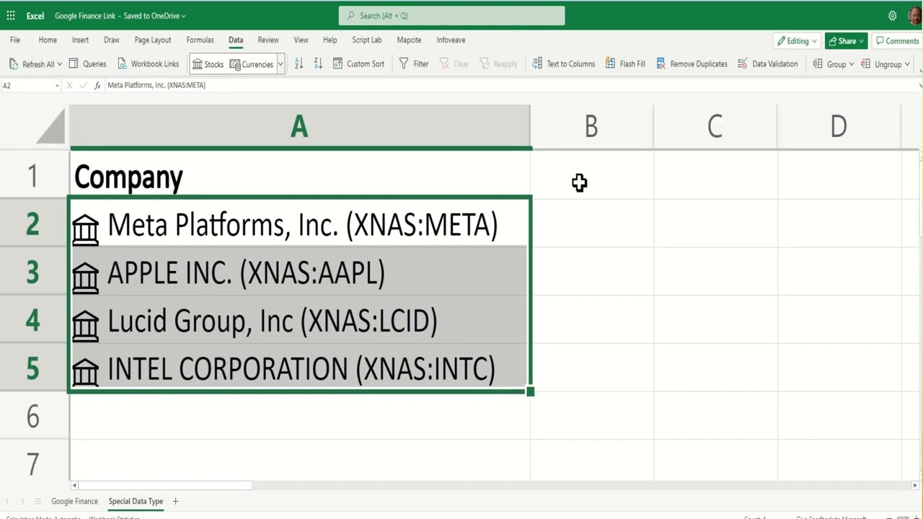Click the horizontal scrollbar thumb
The height and width of the screenshot is (519, 923).
(166, 485)
